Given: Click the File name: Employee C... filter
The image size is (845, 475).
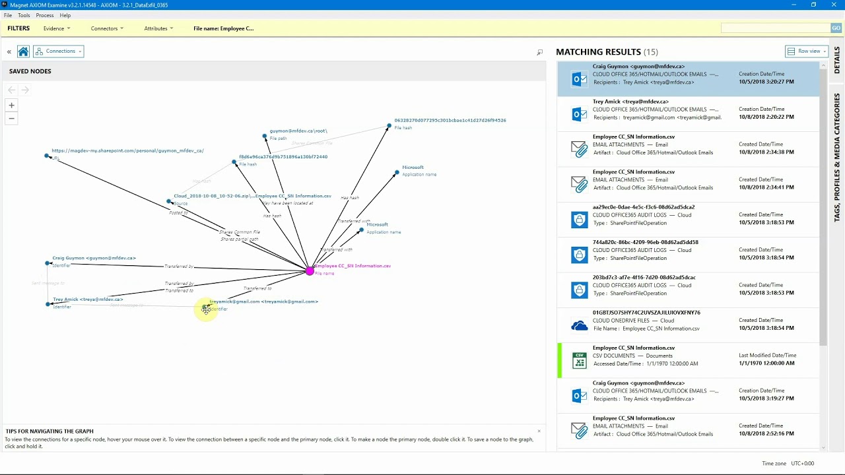Looking at the screenshot, I should pos(223,28).
